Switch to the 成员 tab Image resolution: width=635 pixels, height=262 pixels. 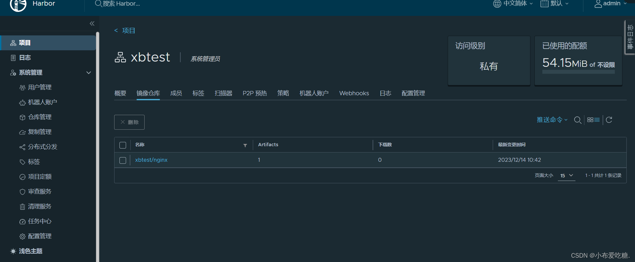point(176,93)
